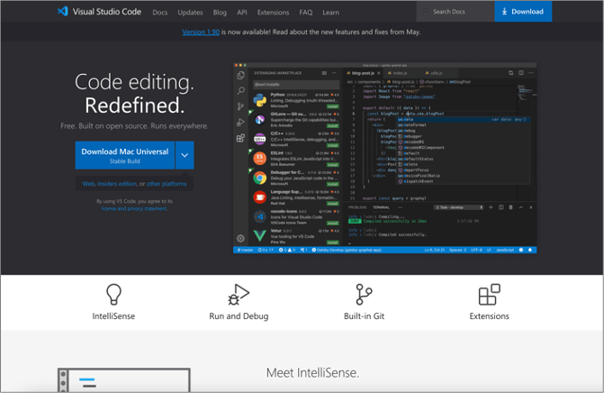Open the other platforms link
The width and height of the screenshot is (604, 393).
167,184
